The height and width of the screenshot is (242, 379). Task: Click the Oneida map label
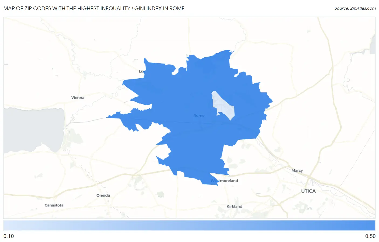(103, 195)
